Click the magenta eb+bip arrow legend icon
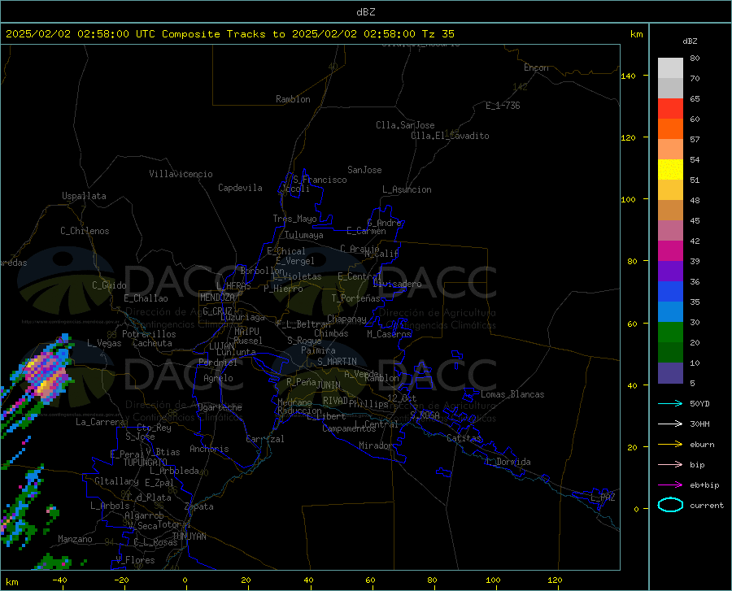732x591 pixels. point(670,485)
